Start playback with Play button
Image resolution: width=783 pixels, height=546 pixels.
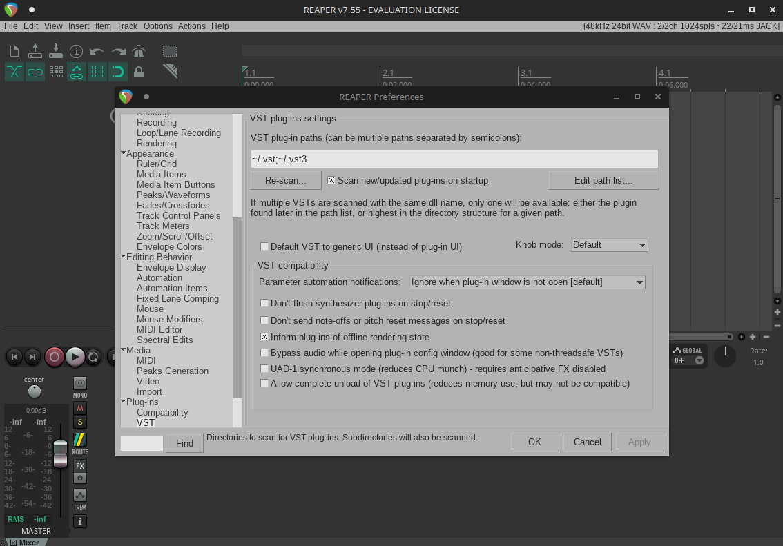tap(75, 357)
